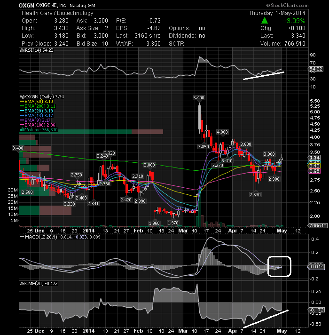Viewport: 329px width, 335px height.
Task: Click the EMA(20) 3.19 legend entry
Action: click(x=37, y=111)
